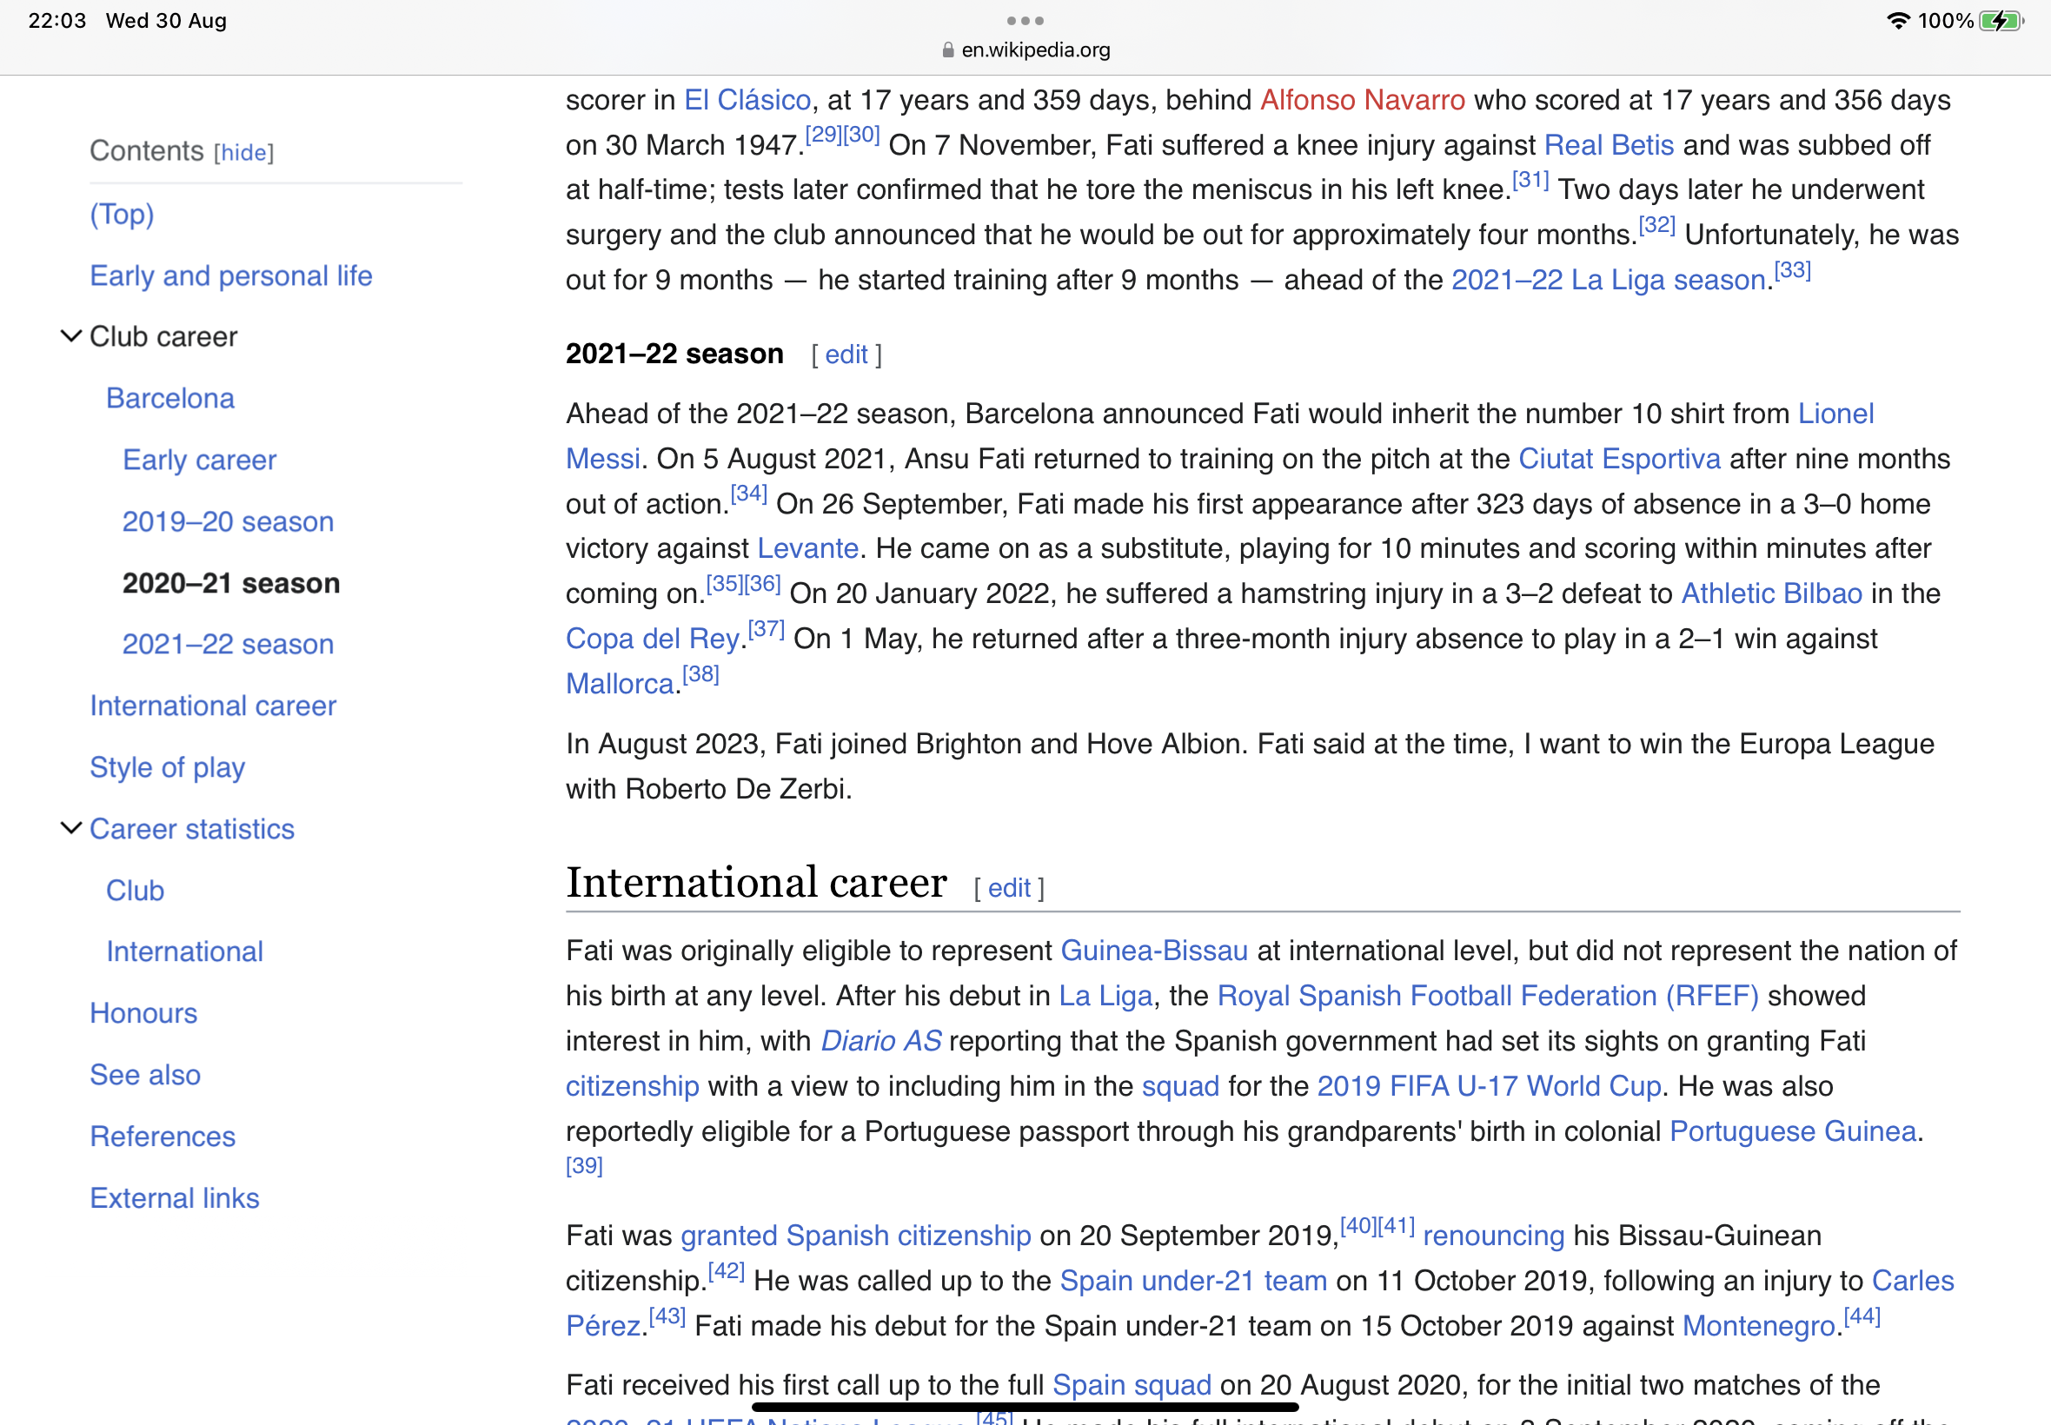Collapse the Club career section chevron

pyautogui.click(x=70, y=336)
